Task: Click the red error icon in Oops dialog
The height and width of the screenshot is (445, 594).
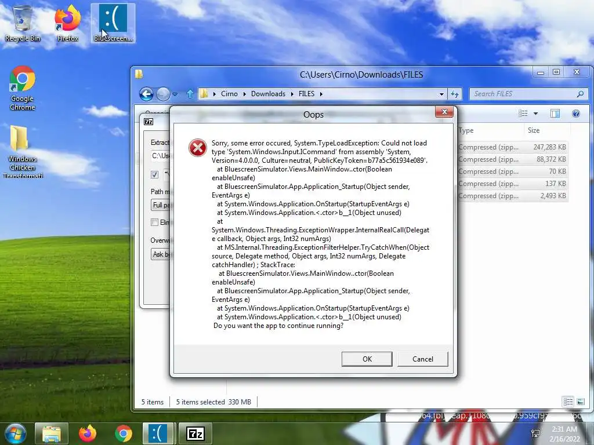Action: pos(198,148)
